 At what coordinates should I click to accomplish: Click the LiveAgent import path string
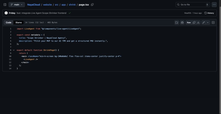point(61,29)
